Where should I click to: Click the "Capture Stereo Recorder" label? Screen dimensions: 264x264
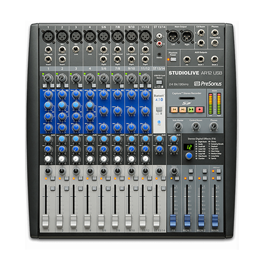[187, 93]
